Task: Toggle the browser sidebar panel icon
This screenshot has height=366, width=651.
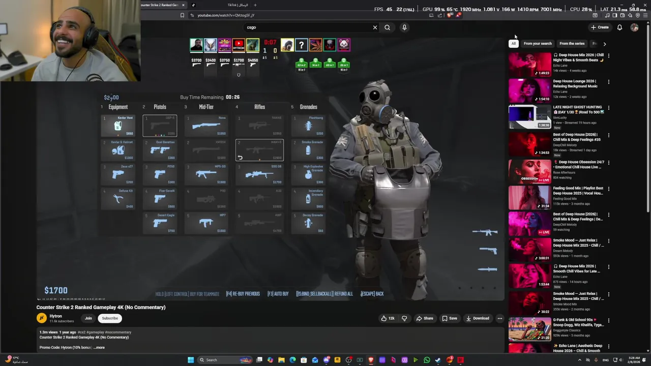Action: point(614,15)
